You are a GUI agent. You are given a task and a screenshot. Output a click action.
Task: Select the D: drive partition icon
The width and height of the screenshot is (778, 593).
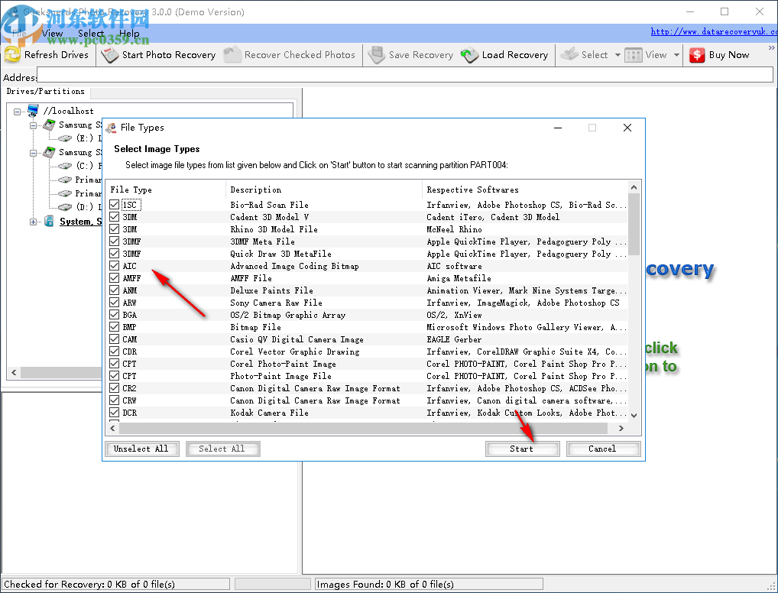click(66, 207)
